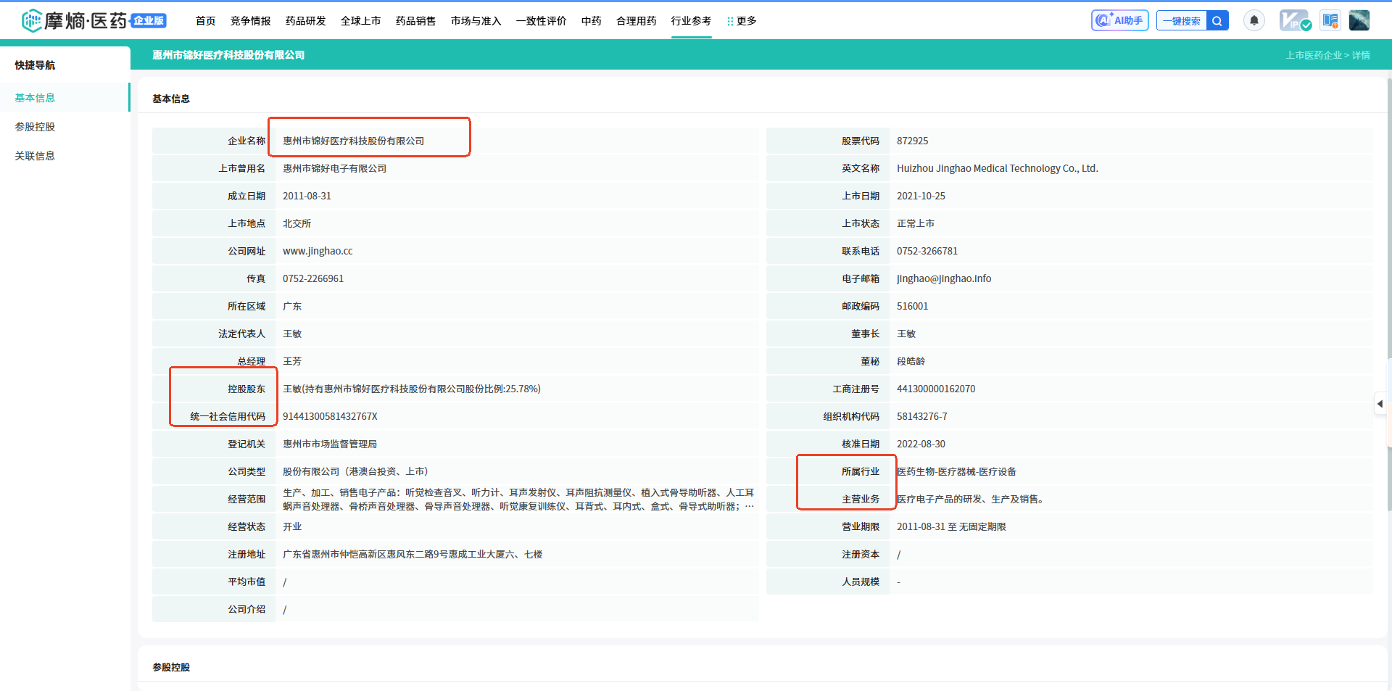Click phone number 0752-3266781

click(927, 251)
